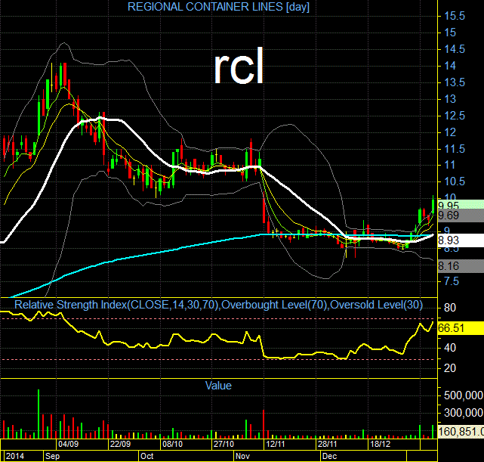Select the 08/10 date on time axis
This screenshot has height=462, width=484.
(x=173, y=444)
